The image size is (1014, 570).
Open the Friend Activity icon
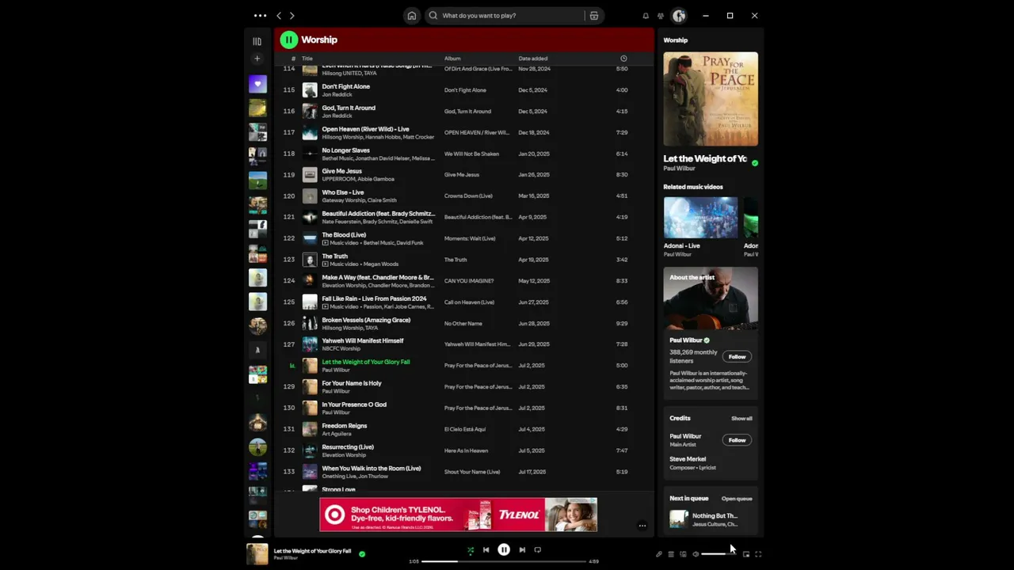pyautogui.click(x=661, y=15)
